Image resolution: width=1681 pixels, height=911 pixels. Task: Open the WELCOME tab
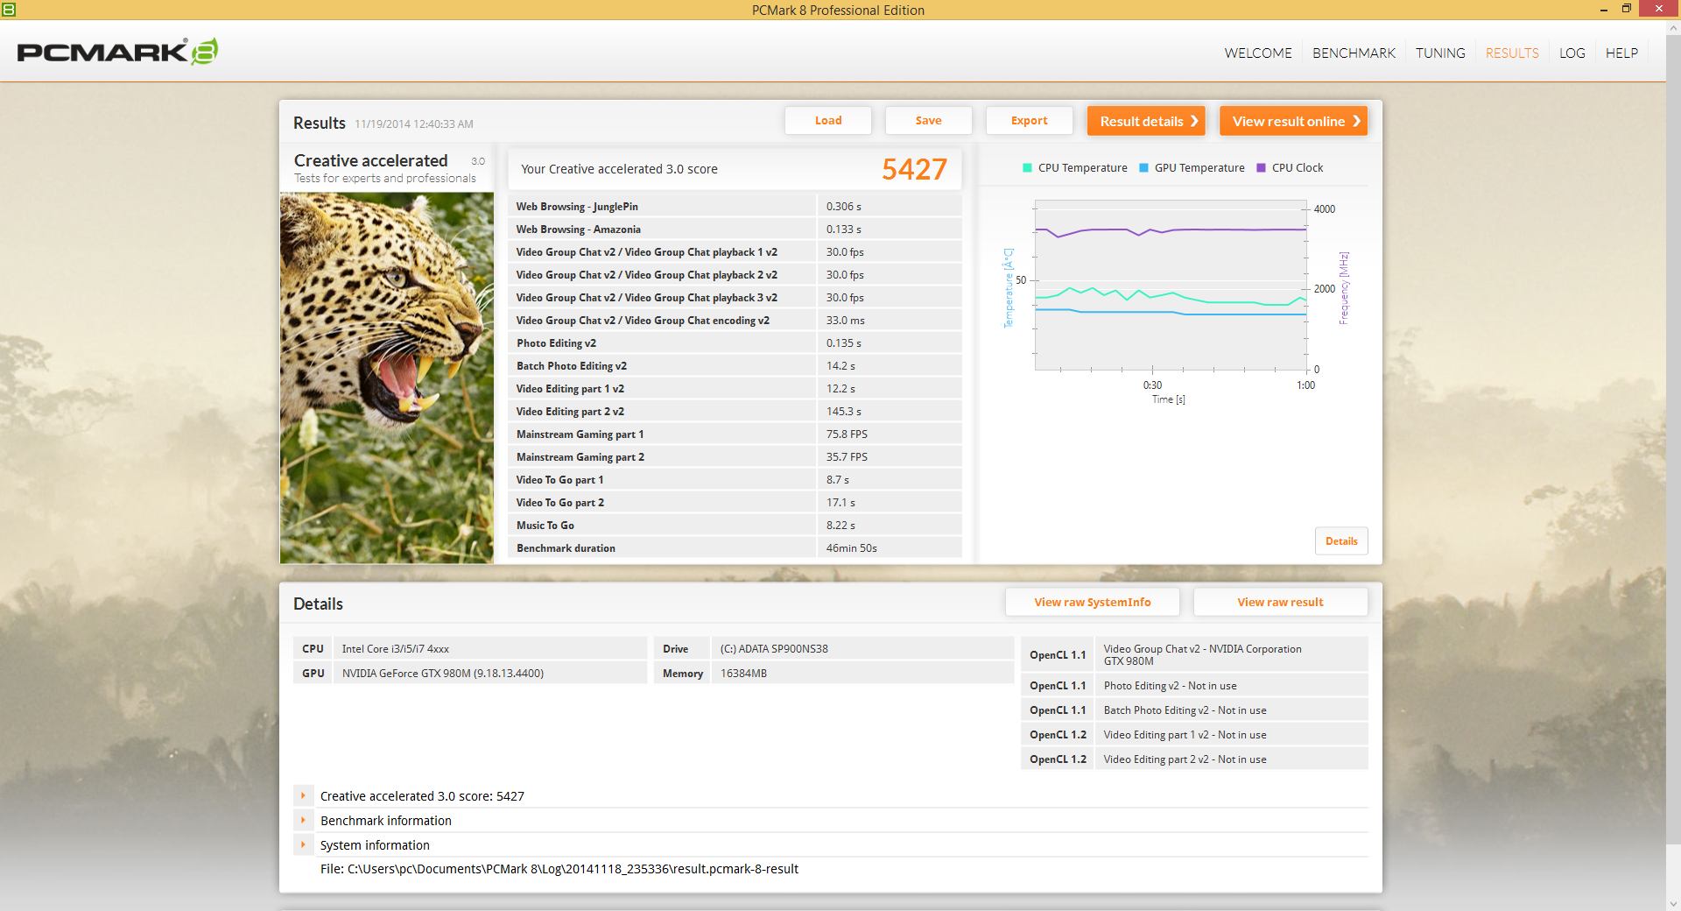1258,53
